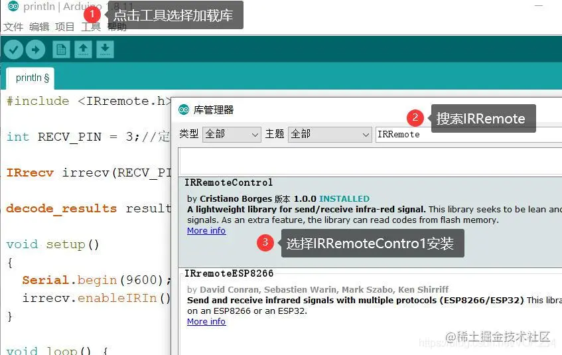The width and height of the screenshot is (562, 355).
Task: Expand the 类型 dropdown set to 全部
Action: tap(232, 135)
